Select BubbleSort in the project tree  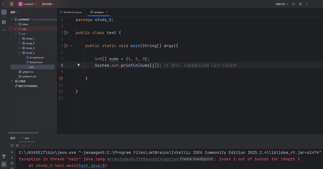pos(36,62)
